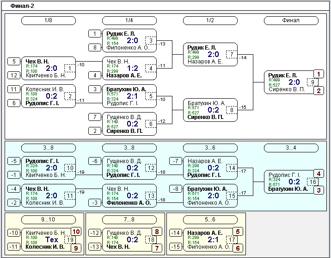The image size is (331, 258).
Task: Click red place box 3 beside Братухин
Action: (x=319, y=190)
